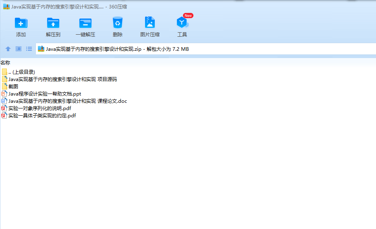Viewport: 376px width, 229px height.
Task: Select 实验一具体子类实现的约定.pdf
Action: pos(39,116)
